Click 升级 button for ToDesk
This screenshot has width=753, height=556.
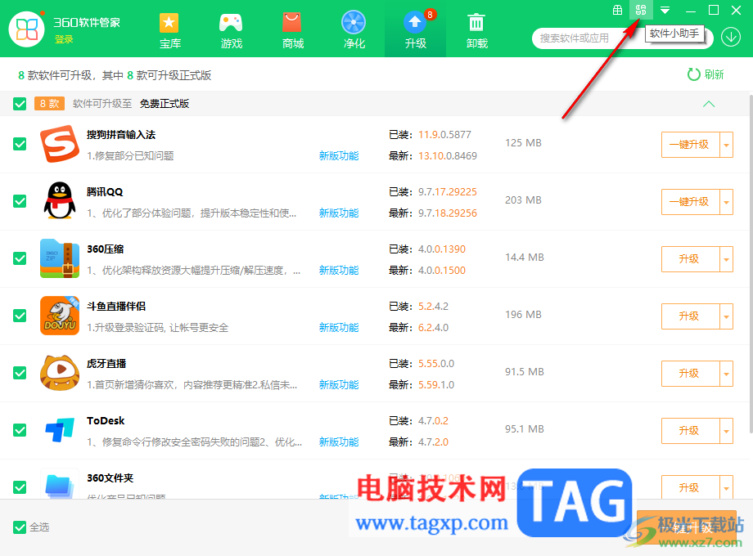click(x=690, y=431)
